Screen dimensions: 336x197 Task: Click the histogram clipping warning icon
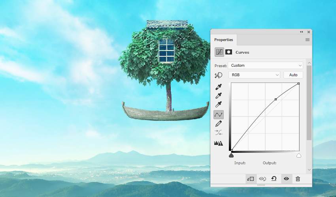pos(218,143)
